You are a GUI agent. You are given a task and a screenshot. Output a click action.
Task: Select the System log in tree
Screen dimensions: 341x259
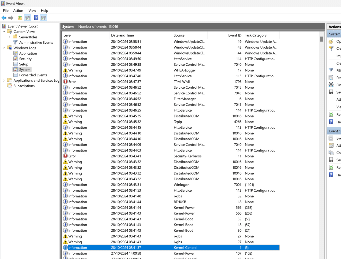[x=25, y=70]
